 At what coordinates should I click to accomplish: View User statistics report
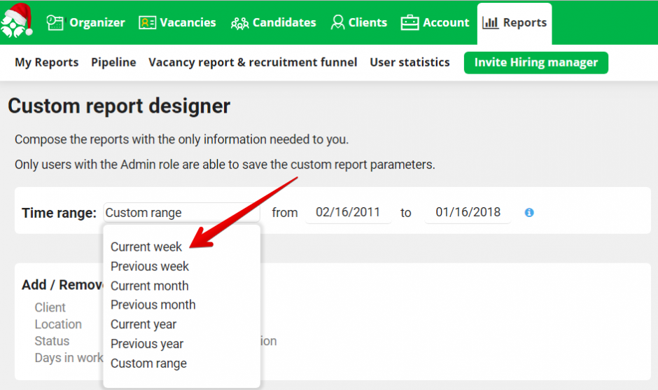(x=409, y=62)
